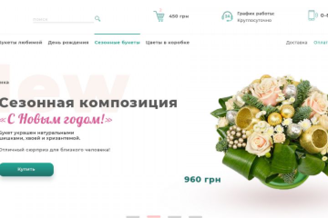Select the first gray slide indicator
Image resolution: width=328 pixels, height=218 pixels.
tap(133, 217)
